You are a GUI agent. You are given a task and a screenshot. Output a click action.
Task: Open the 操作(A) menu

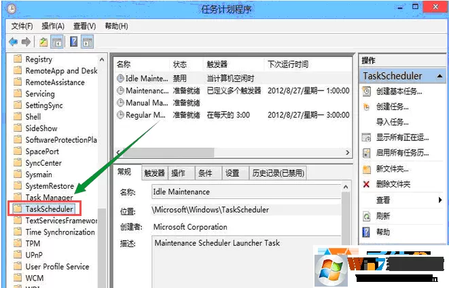coord(53,26)
